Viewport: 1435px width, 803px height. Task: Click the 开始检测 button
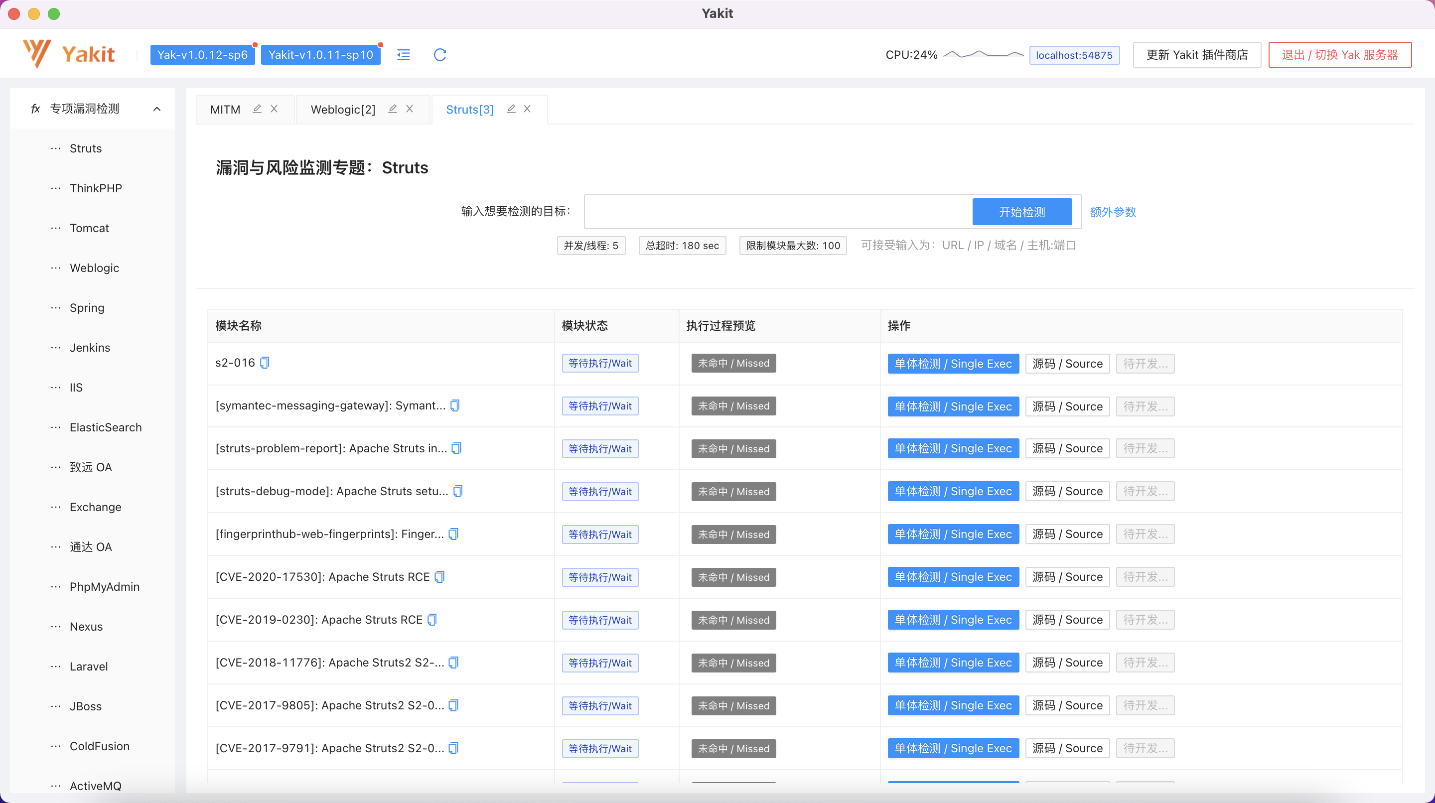[1021, 212]
